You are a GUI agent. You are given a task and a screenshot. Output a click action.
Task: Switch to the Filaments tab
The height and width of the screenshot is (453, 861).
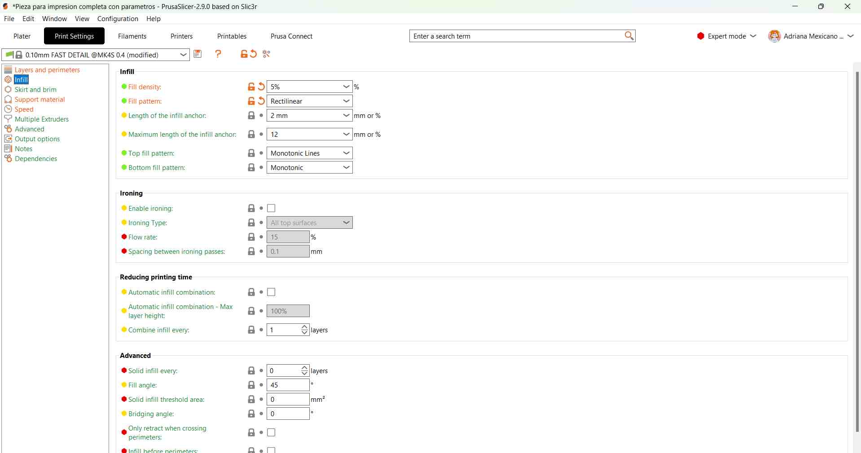(132, 36)
